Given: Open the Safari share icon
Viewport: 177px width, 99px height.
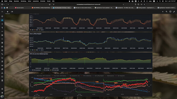Looking at the screenshot, I should pos(135,4).
